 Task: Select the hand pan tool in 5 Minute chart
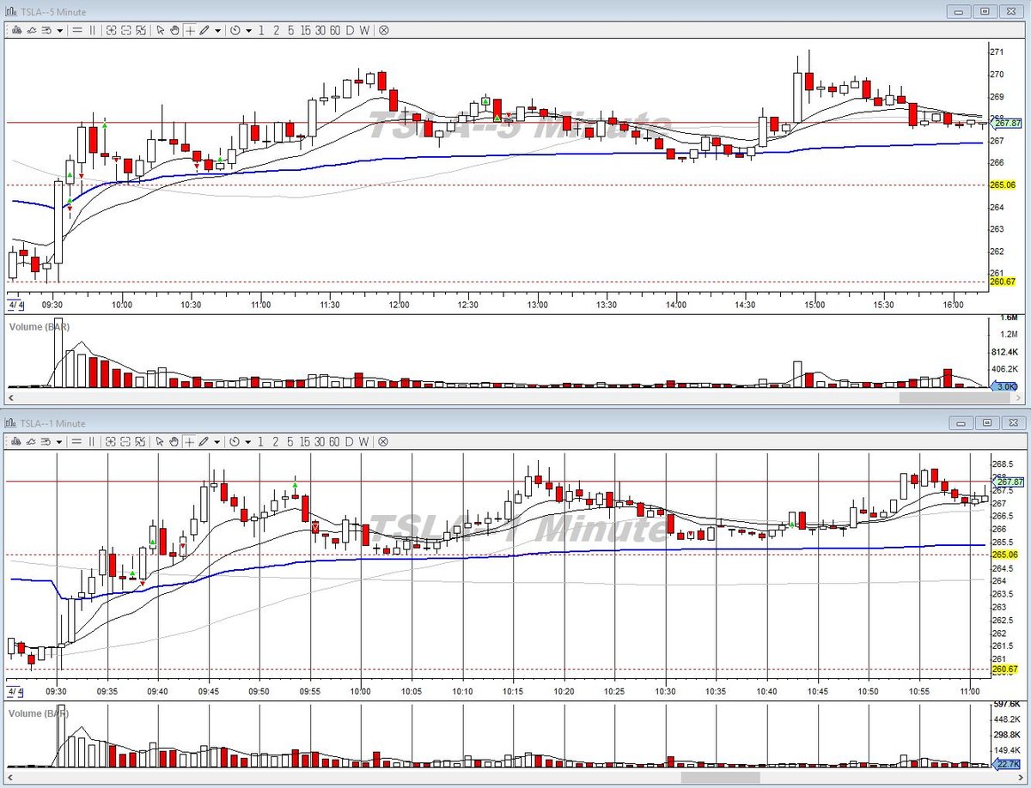click(x=174, y=30)
